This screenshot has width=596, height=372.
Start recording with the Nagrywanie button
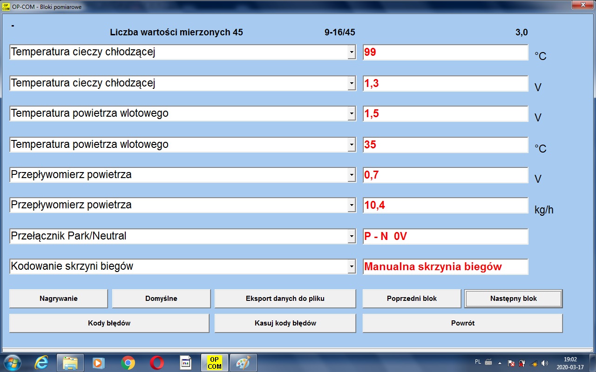pyautogui.click(x=58, y=299)
